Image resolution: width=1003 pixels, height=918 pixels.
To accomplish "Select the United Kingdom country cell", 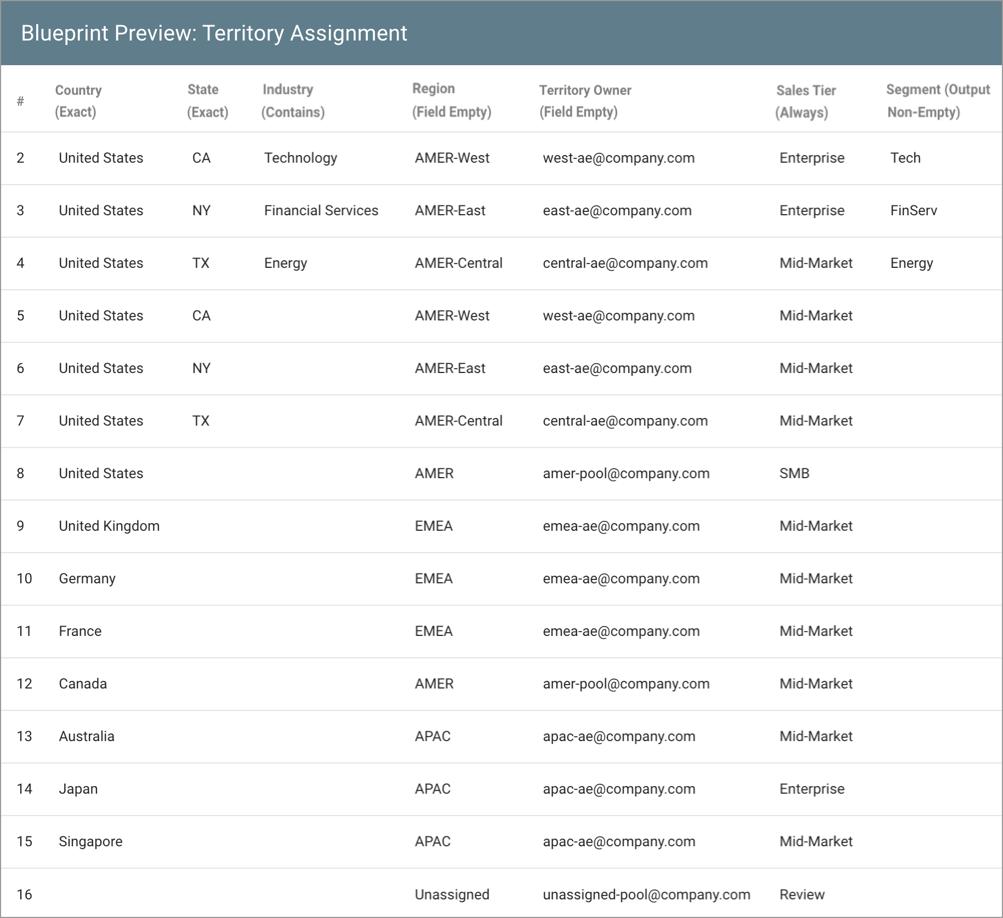I will coord(109,526).
